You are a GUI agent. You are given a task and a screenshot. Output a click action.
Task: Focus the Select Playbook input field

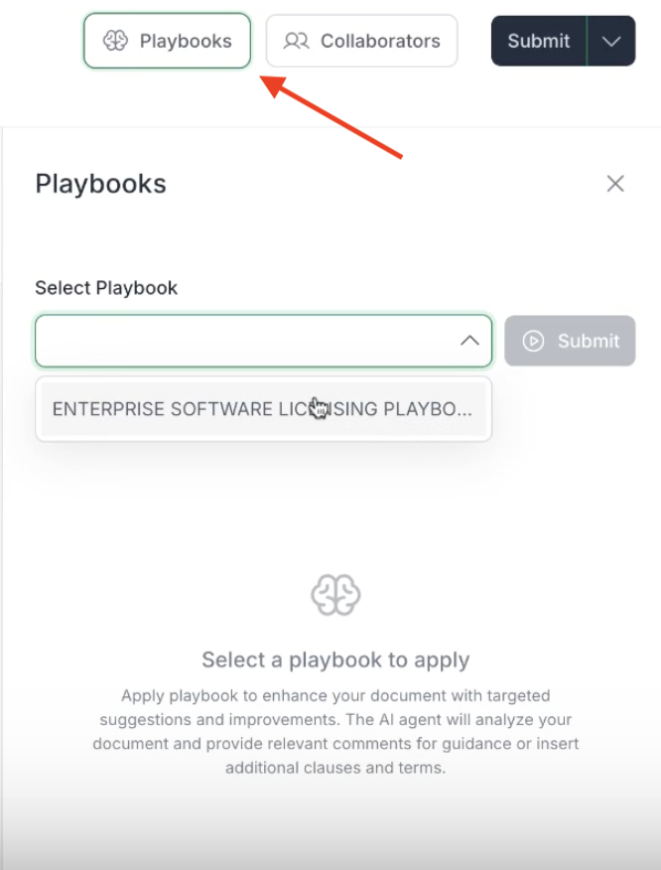click(263, 341)
